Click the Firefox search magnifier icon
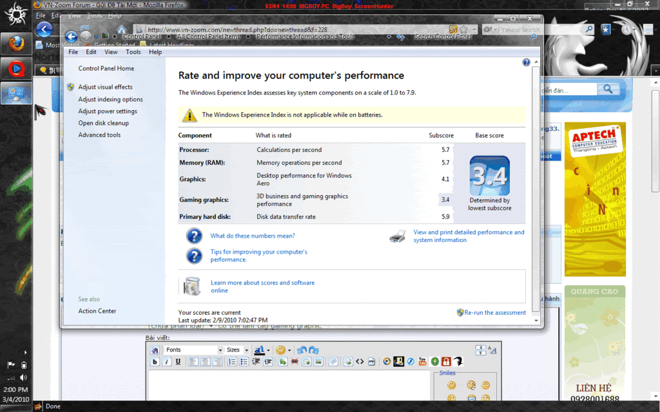 (589, 29)
